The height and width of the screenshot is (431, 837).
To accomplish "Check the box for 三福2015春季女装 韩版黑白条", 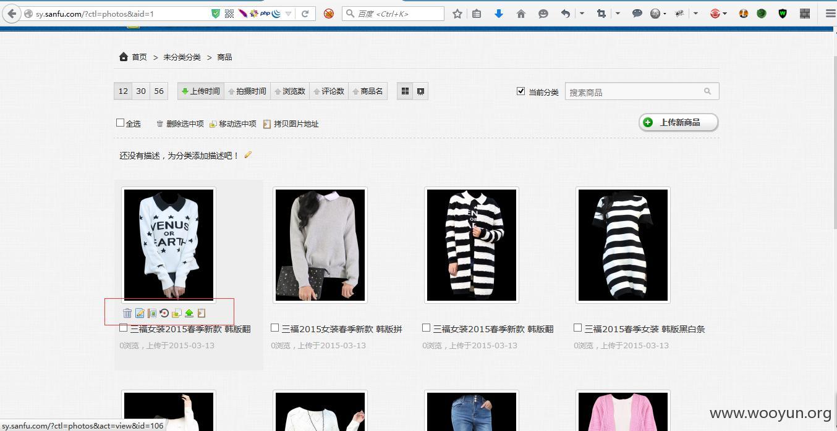I will pyautogui.click(x=578, y=328).
